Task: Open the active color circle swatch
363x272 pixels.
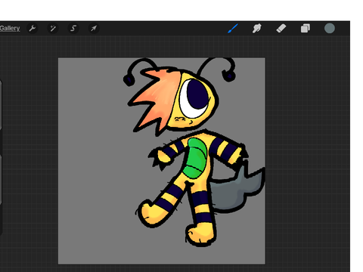Action: point(330,28)
